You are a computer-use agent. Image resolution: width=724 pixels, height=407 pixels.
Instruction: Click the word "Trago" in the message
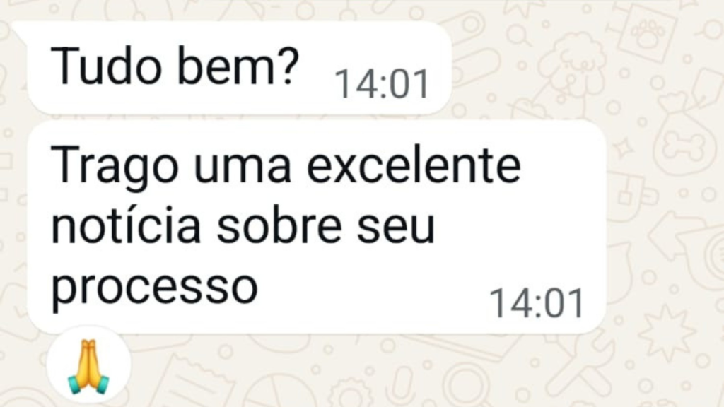click(x=114, y=167)
